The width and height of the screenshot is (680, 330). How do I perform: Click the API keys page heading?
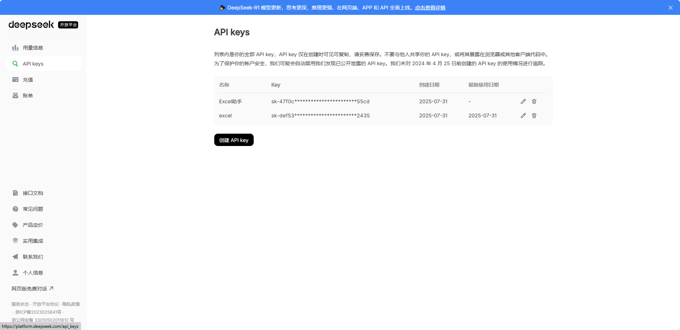click(232, 32)
